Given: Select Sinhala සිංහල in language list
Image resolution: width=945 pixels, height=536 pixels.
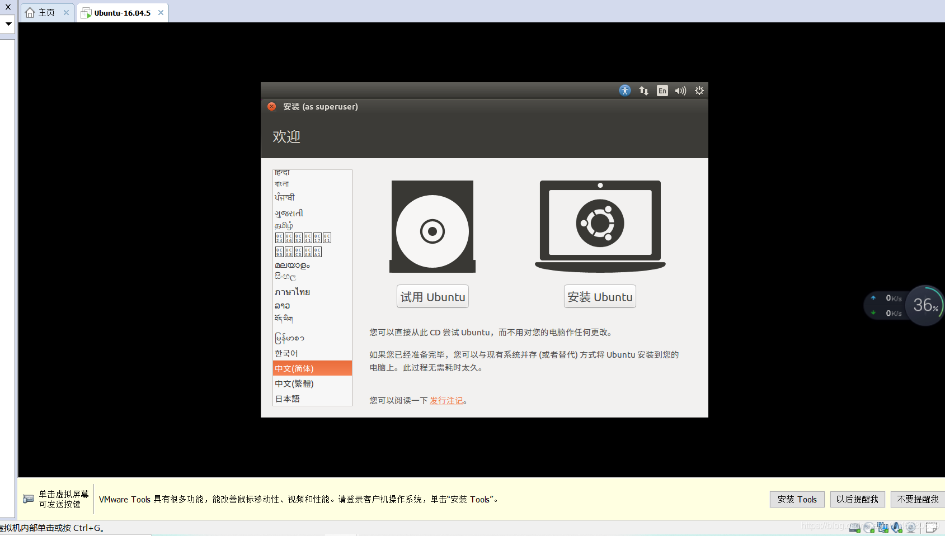Looking at the screenshot, I should click(312, 277).
